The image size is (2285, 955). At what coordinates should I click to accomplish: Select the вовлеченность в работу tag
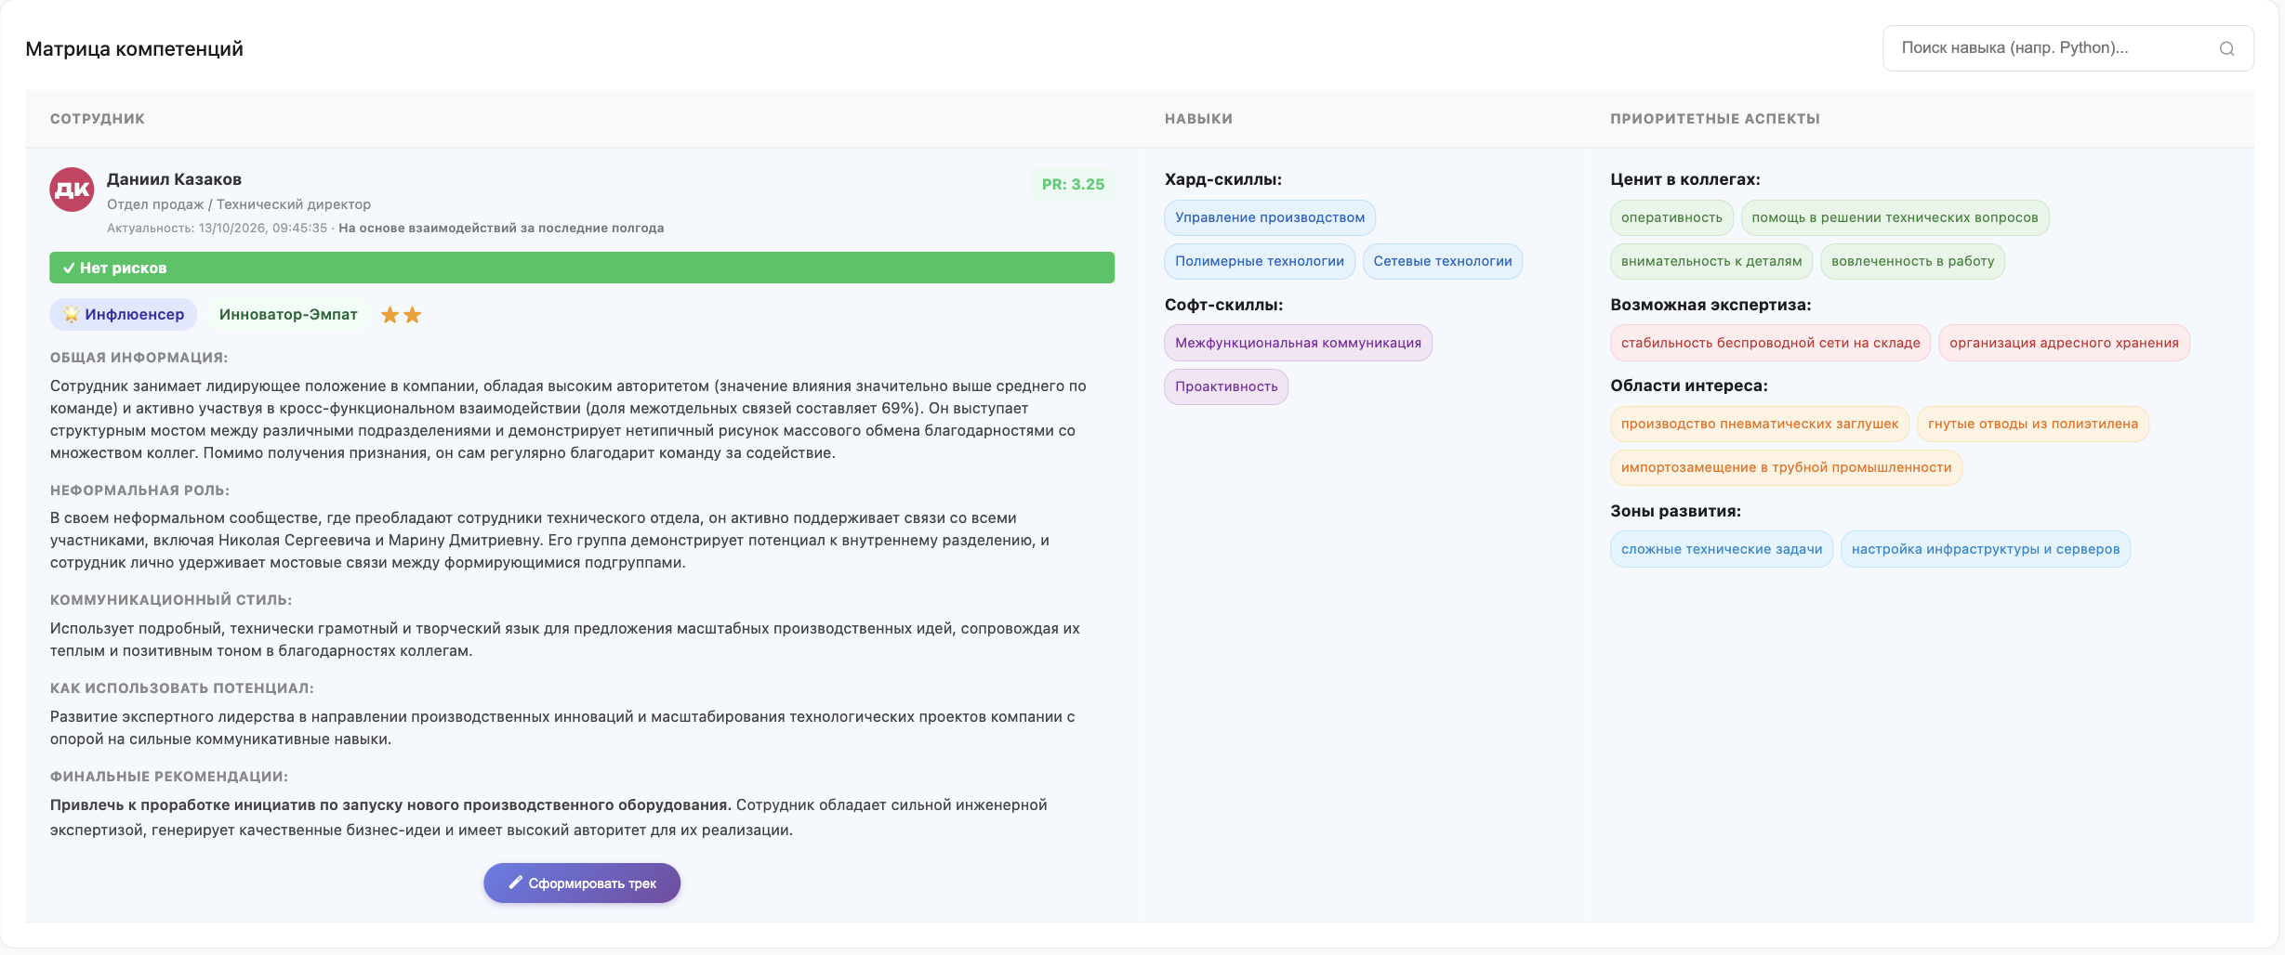point(1913,261)
